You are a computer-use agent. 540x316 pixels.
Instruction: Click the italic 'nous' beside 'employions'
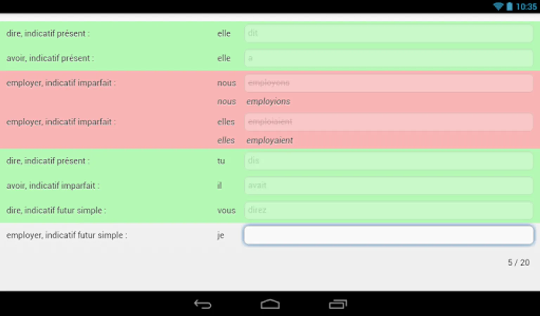click(226, 101)
